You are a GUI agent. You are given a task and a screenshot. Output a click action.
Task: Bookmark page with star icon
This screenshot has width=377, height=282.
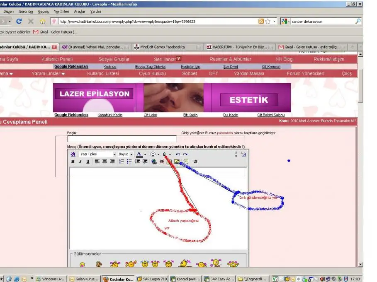(268, 21)
